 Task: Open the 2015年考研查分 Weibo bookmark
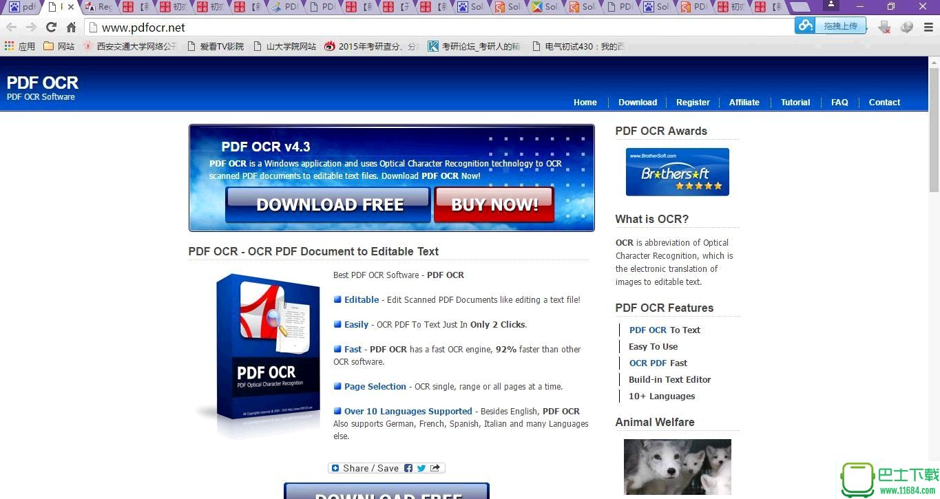[372, 47]
